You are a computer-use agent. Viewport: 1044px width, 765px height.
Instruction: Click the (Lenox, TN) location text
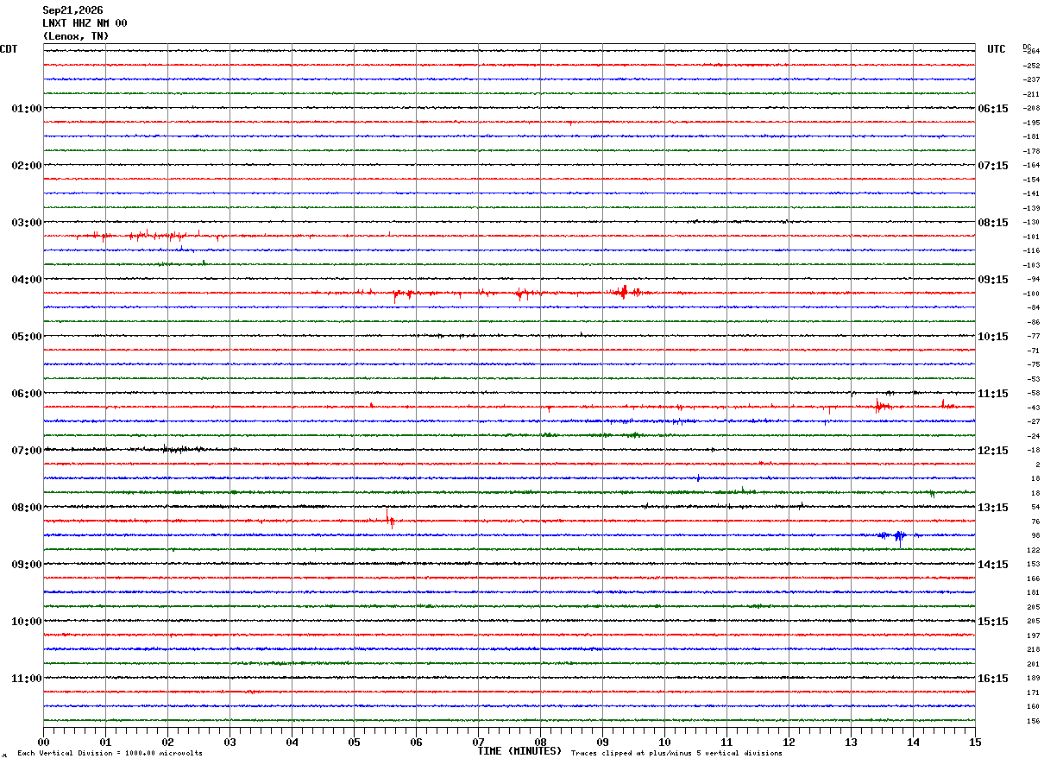(76, 36)
